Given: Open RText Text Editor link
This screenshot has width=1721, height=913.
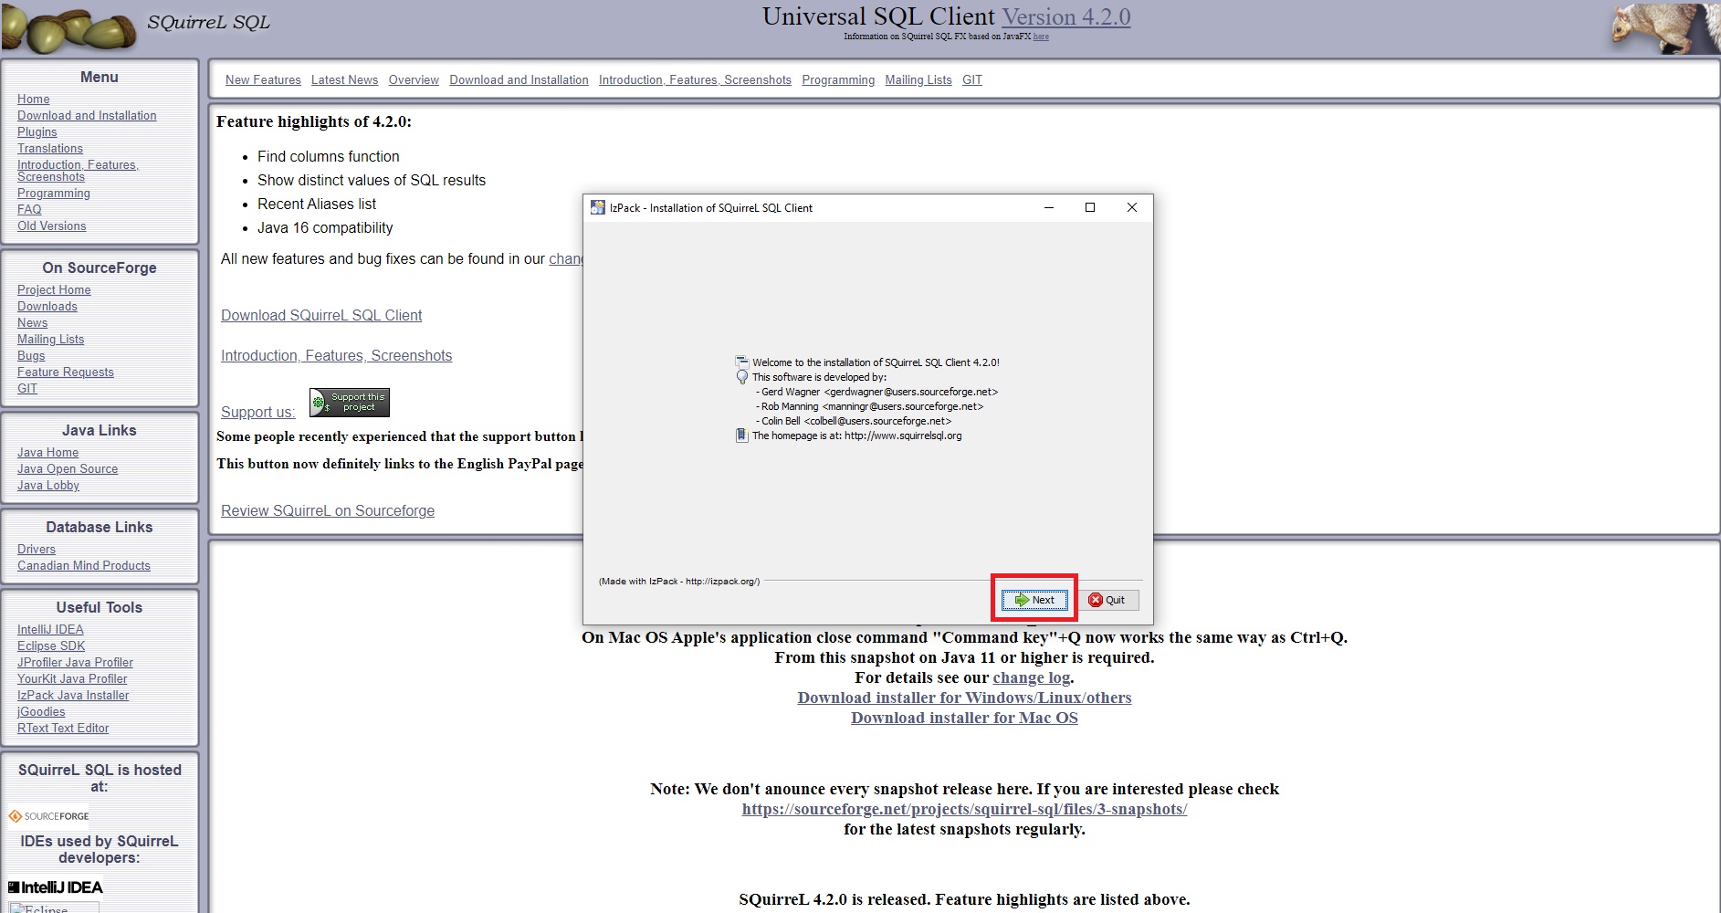Looking at the screenshot, I should [x=63, y=729].
